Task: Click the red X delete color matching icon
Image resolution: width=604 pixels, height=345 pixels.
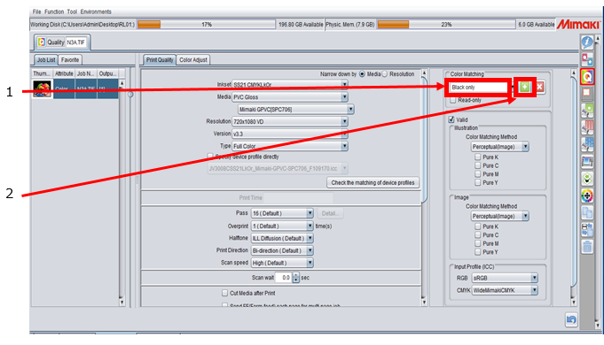Action: [x=539, y=88]
